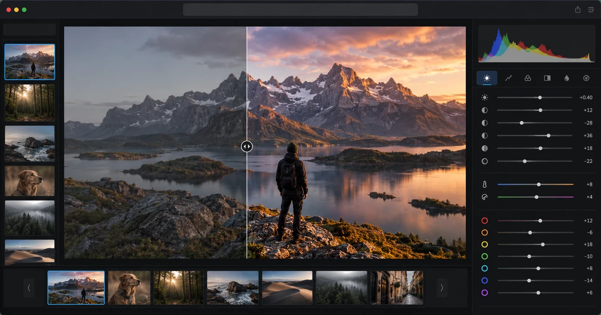This screenshot has height=315, width=601.
Task: Click the sidebar lines icon next to the Share icon
Action: click(591, 9)
